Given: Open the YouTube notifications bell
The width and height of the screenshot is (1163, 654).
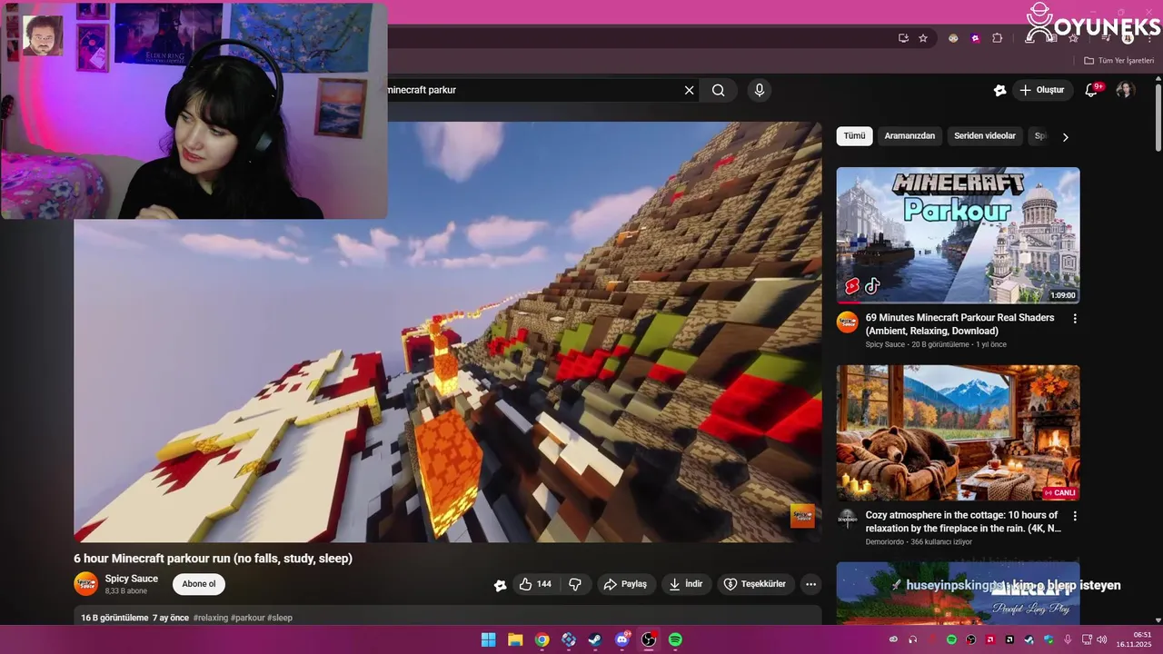Looking at the screenshot, I should pyautogui.click(x=1092, y=90).
